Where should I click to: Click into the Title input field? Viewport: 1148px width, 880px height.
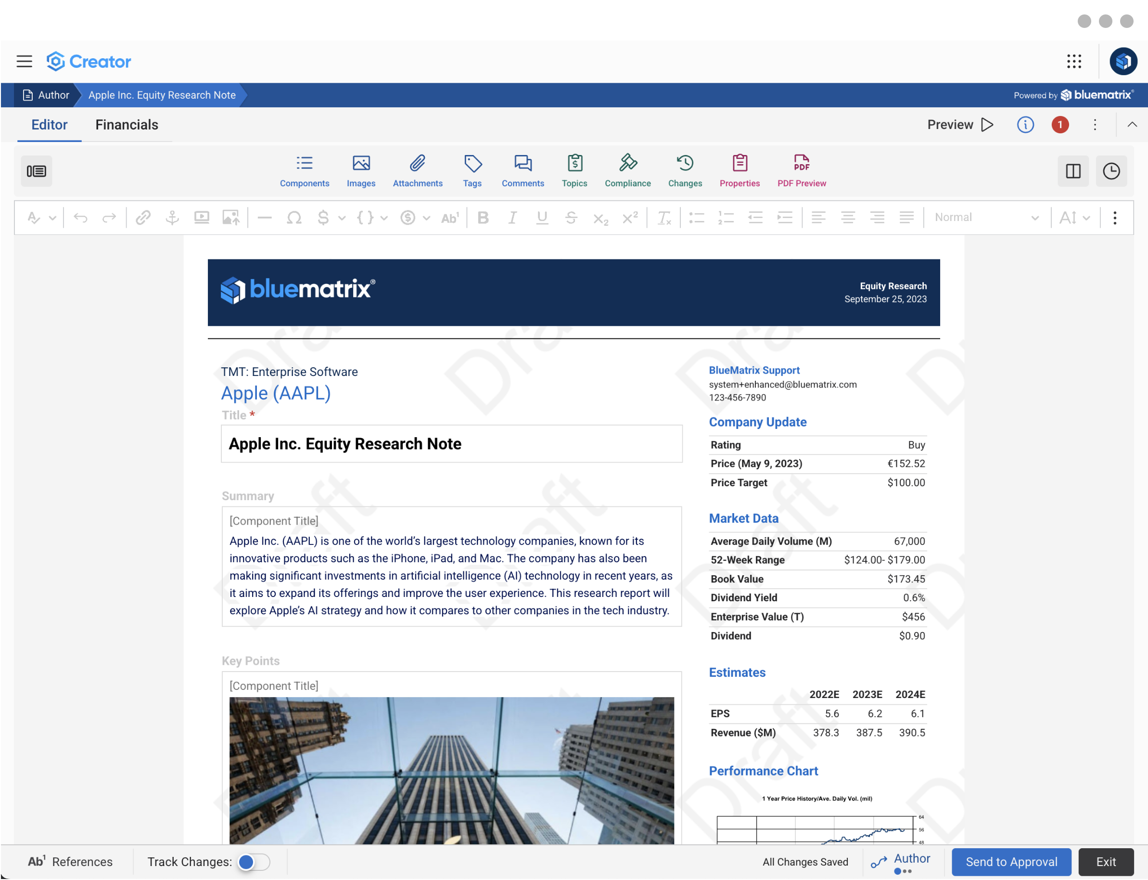451,444
